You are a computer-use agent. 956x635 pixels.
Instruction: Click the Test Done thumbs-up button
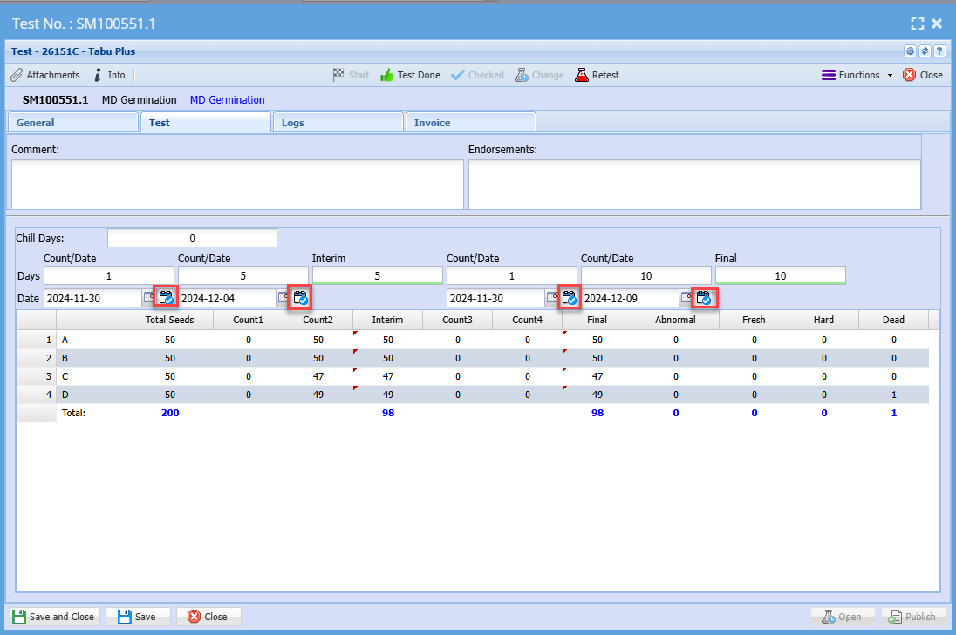click(x=410, y=75)
